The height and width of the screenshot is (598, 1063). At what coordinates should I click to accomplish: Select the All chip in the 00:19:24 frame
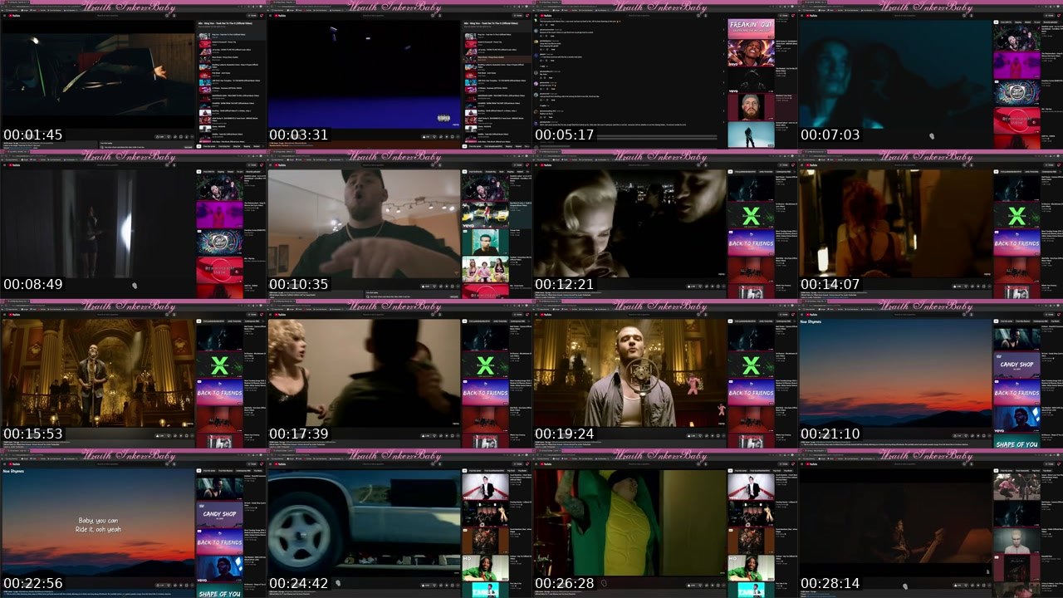click(731, 321)
